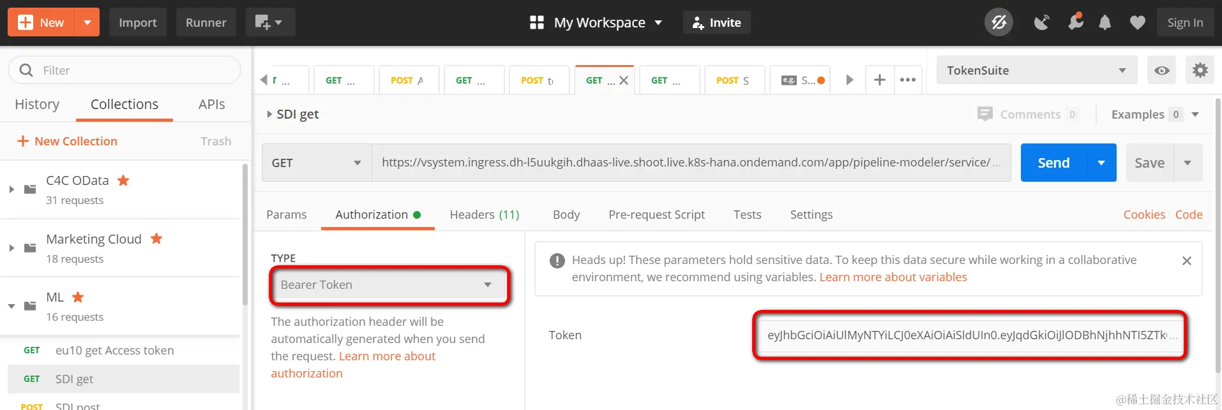The image size is (1222, 410).
Task: Focus the sidebar Filter field
Action: [124, 70]
